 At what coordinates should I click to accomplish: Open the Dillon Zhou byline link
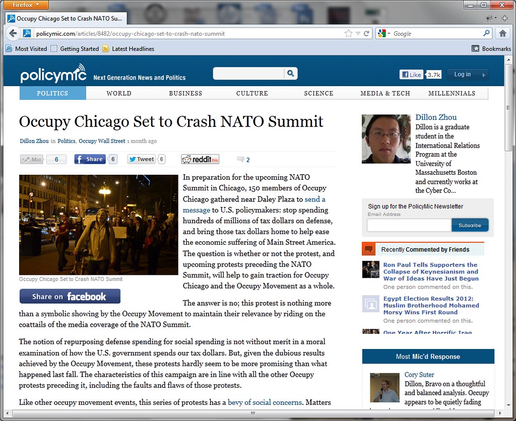(x=34, y=141)
